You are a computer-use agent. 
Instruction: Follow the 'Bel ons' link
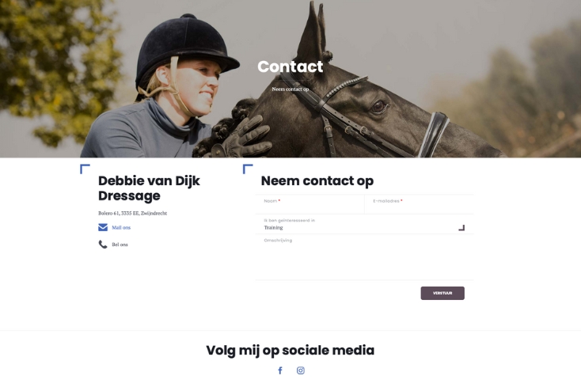click(120, 245)
